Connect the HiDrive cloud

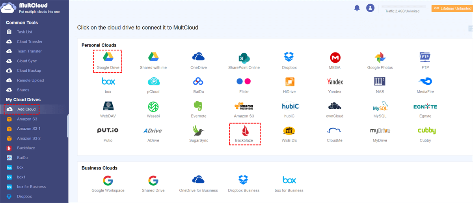pyautogui.click(x=289, y=85)
